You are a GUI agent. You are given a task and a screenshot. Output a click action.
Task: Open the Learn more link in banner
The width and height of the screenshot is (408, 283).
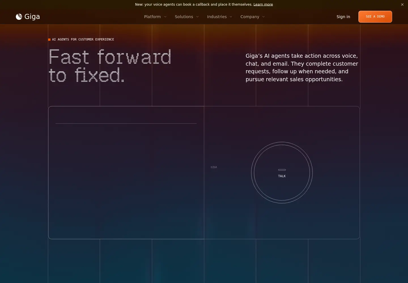(x=263, y=5)
